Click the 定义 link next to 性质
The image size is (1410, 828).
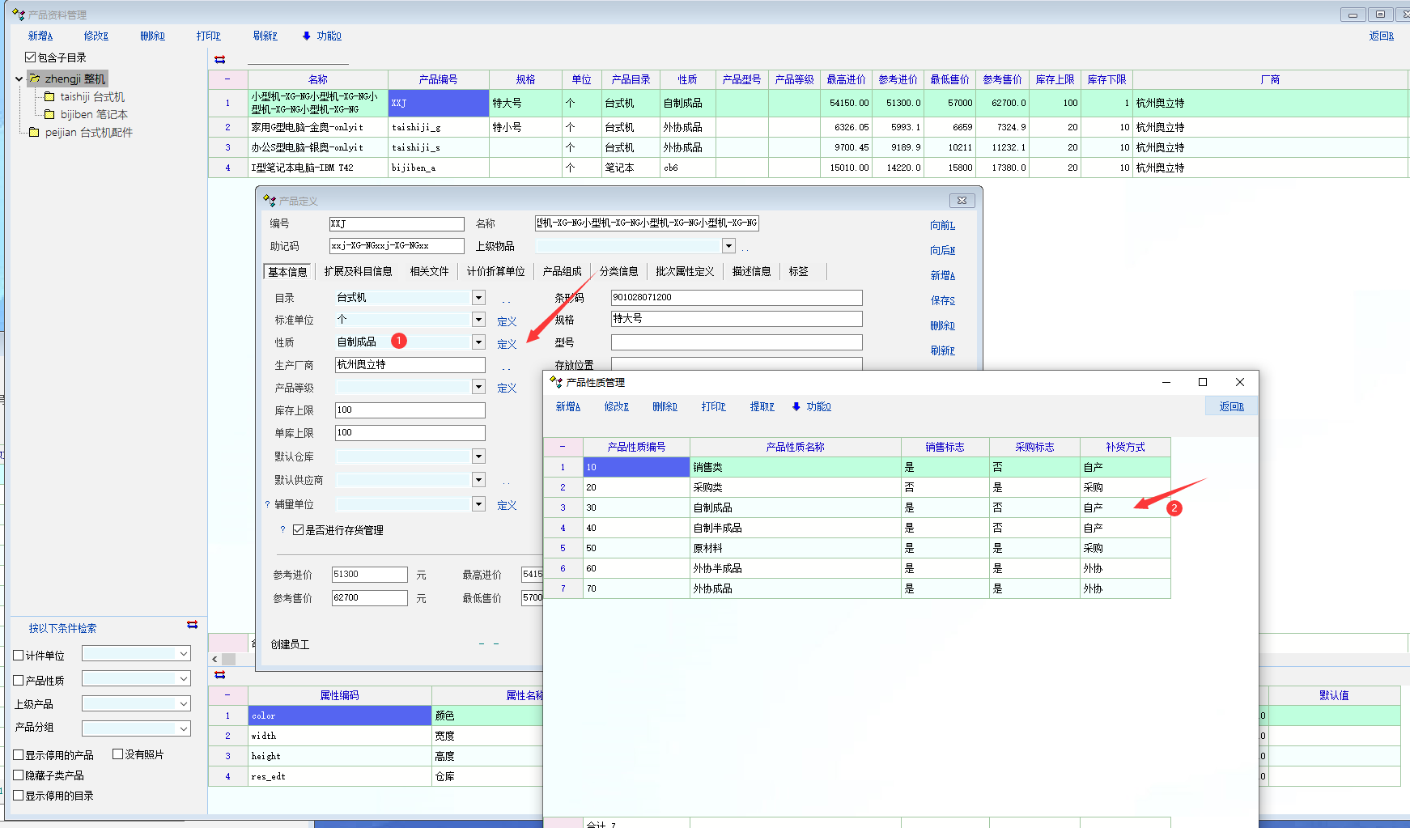[507, 345]
